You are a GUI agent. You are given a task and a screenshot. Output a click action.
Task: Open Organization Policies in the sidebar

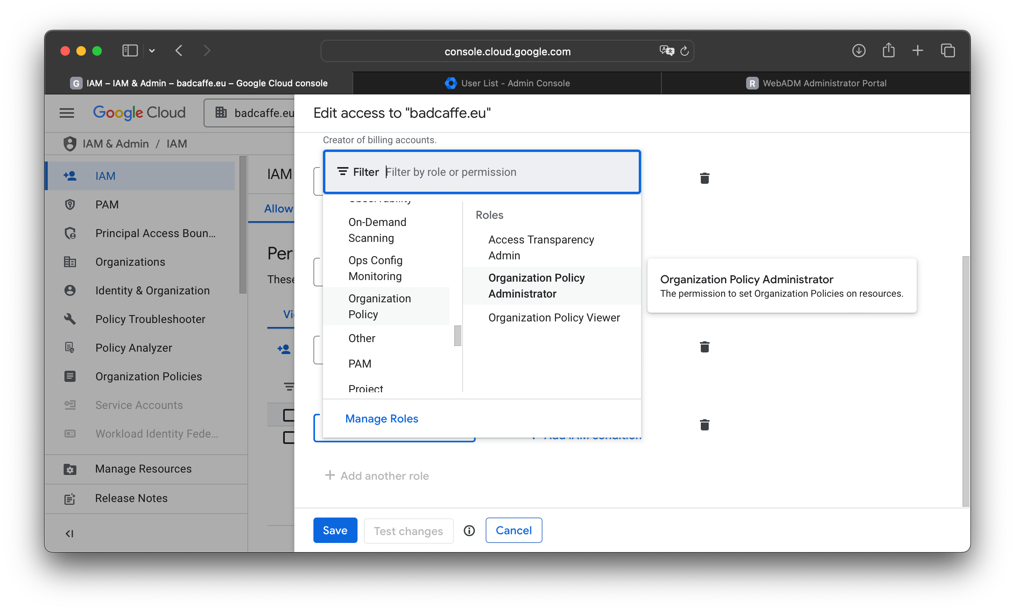[x=140, y=376]
